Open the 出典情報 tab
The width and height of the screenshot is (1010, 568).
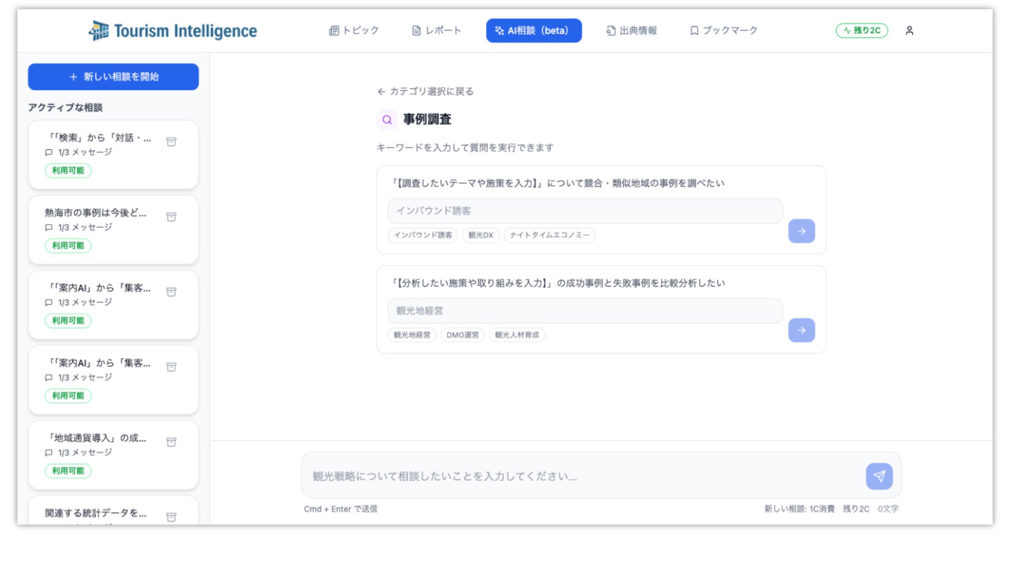coord(631,31)
